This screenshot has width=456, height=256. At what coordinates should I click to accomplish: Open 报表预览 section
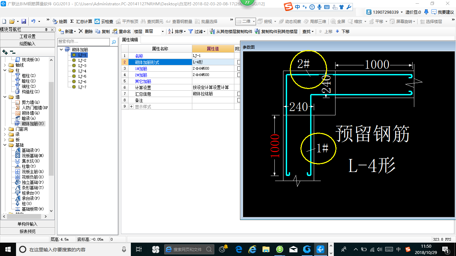pyautogui.click(x=27, y=231)
